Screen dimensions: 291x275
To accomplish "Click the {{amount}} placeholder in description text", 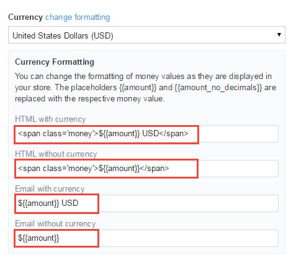I will [x=138, y=88].
